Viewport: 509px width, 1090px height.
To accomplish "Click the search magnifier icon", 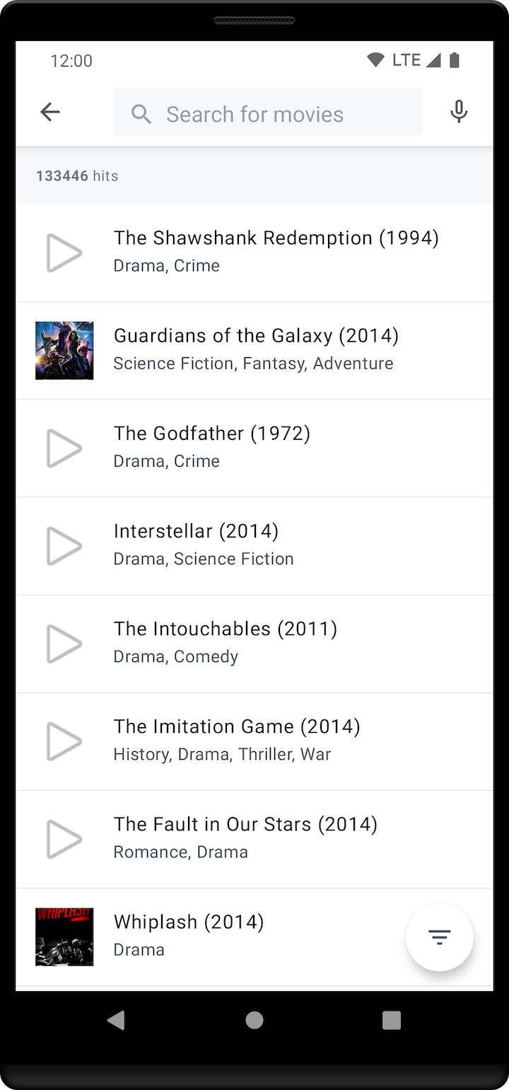I will click(141, 114).
